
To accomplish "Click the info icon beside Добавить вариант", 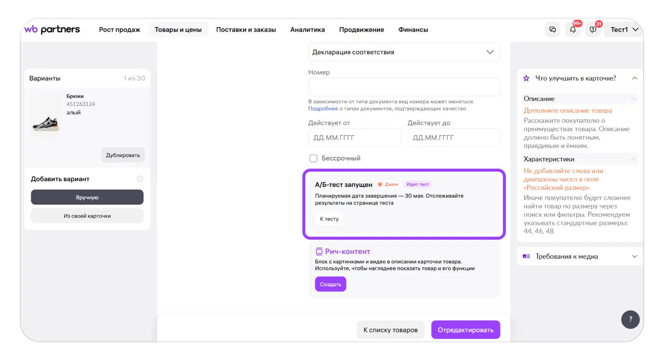I will click(140, 179).
